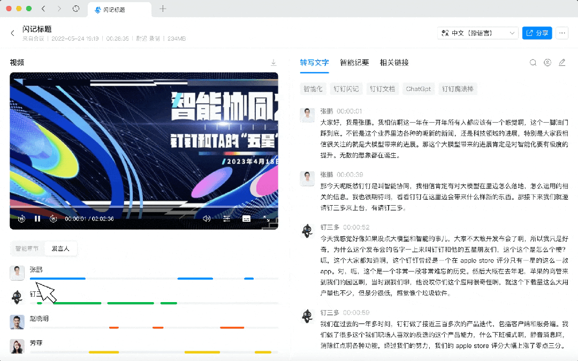
Task: Jump to transcript timestamp 00:00:01
Action: tap(349, 111)
